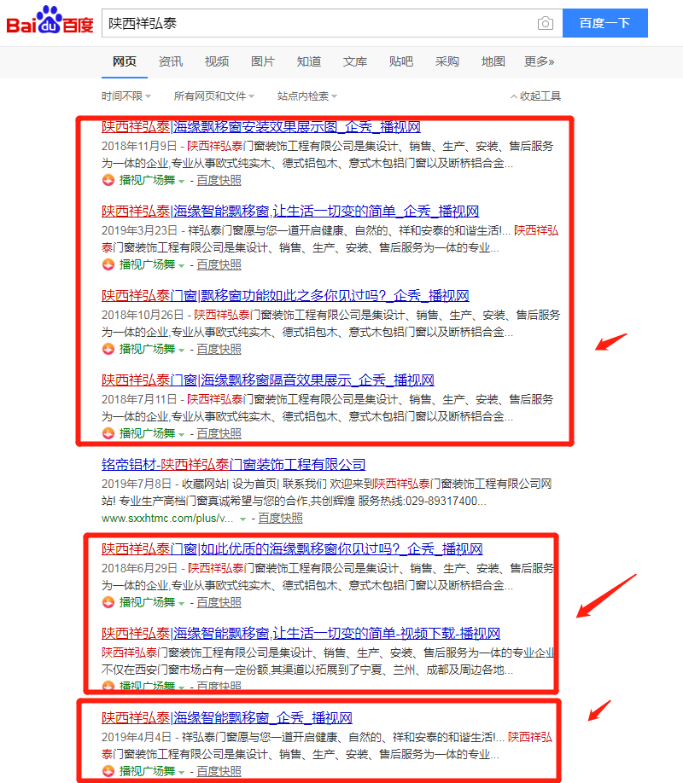Switch to the 文库 tab

(354, 61)
